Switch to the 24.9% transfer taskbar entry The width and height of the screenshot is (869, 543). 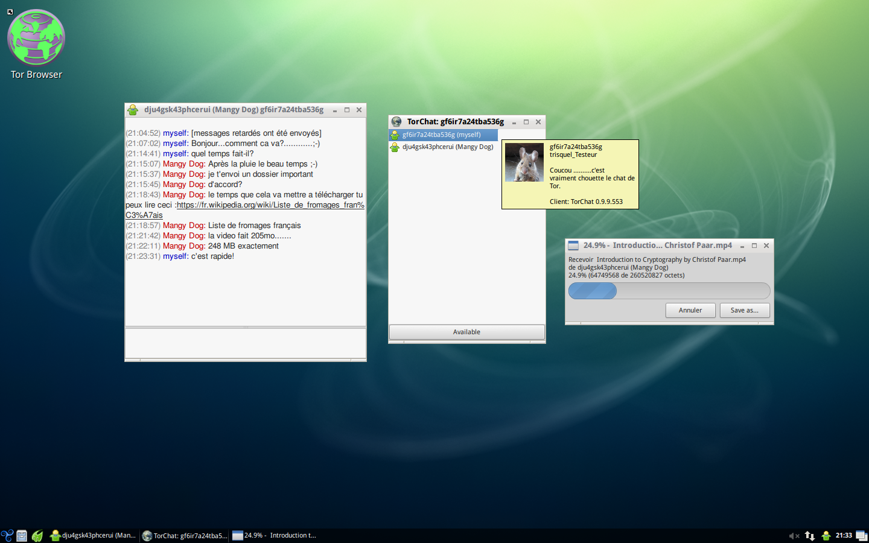(x=275, y=535)
